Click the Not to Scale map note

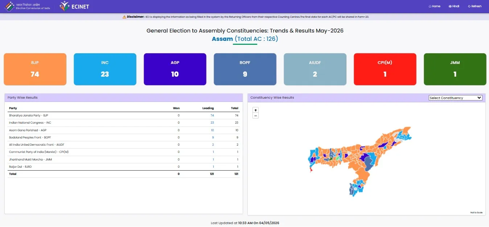point(476,213)
